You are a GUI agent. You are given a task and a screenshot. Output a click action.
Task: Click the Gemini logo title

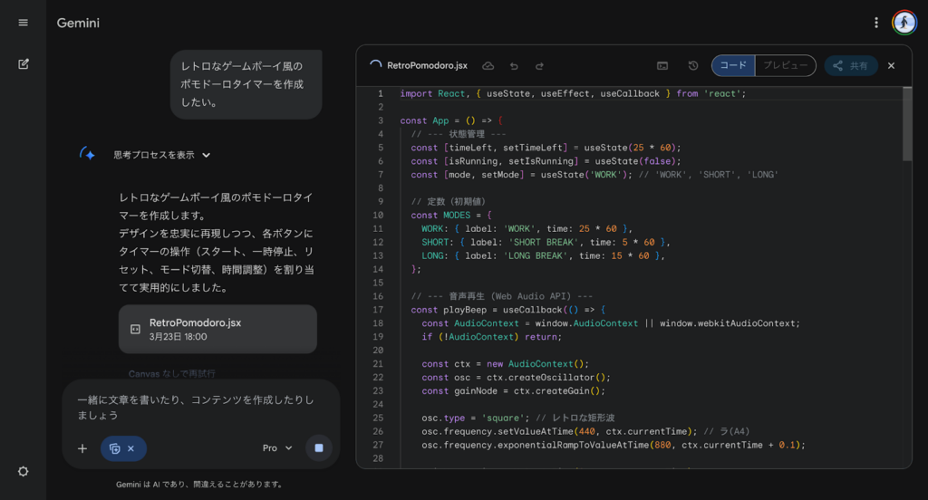78,23
